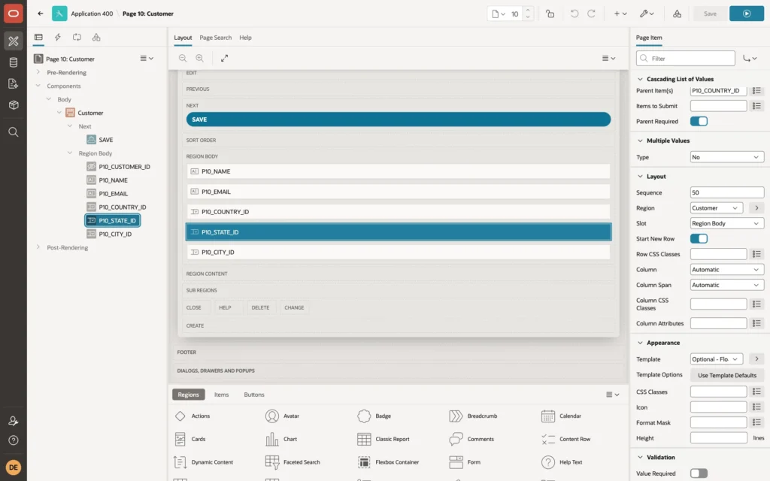Select the Regions gallery tab

(188, 395)
